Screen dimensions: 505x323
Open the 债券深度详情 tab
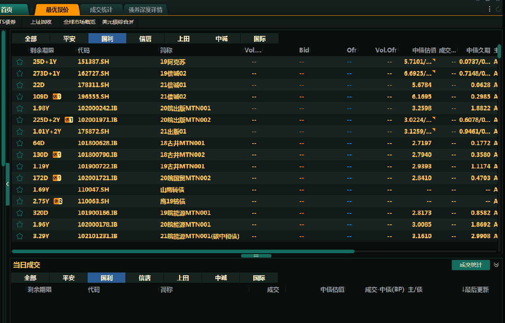coord(145,10)
